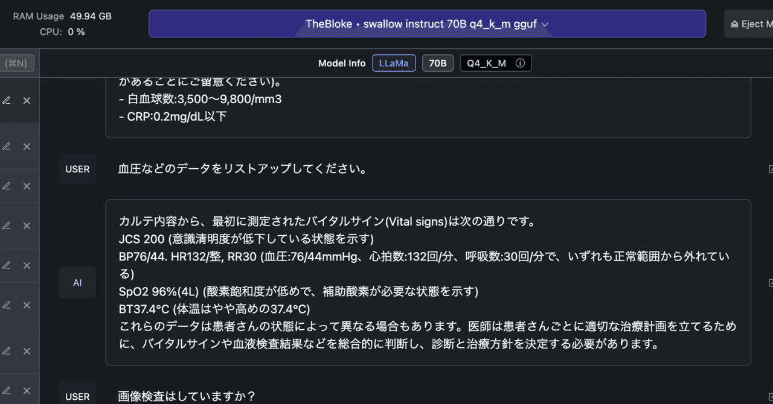Start a new chat using the ⌘N button
The image size is (773, 404).
[16, 63]
